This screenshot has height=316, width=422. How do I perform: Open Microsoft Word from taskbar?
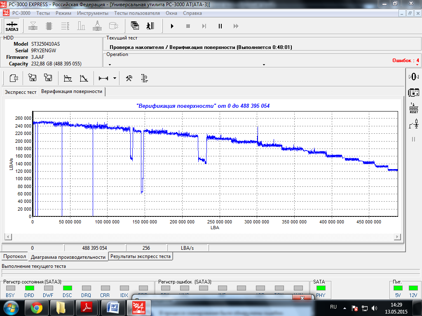pyautogui.click(x=113, y=308)
